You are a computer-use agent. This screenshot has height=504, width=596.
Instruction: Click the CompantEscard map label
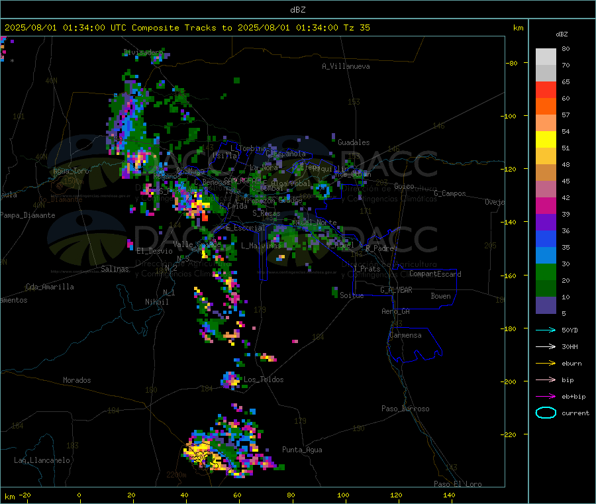(435, 274)
